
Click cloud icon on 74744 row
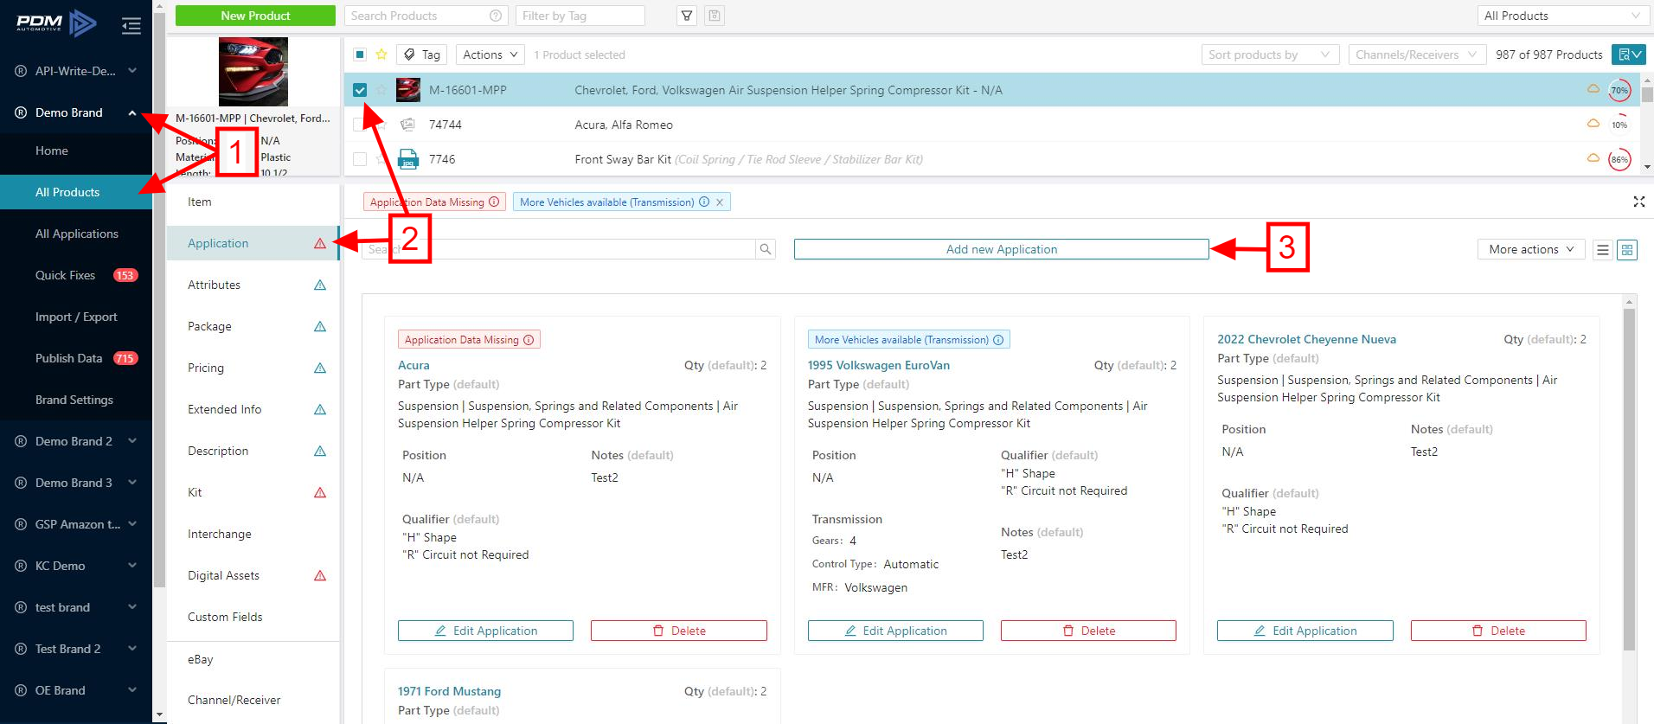click(x=1593, y=124)
